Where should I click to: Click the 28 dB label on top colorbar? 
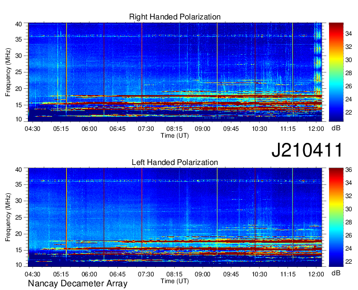349,73
